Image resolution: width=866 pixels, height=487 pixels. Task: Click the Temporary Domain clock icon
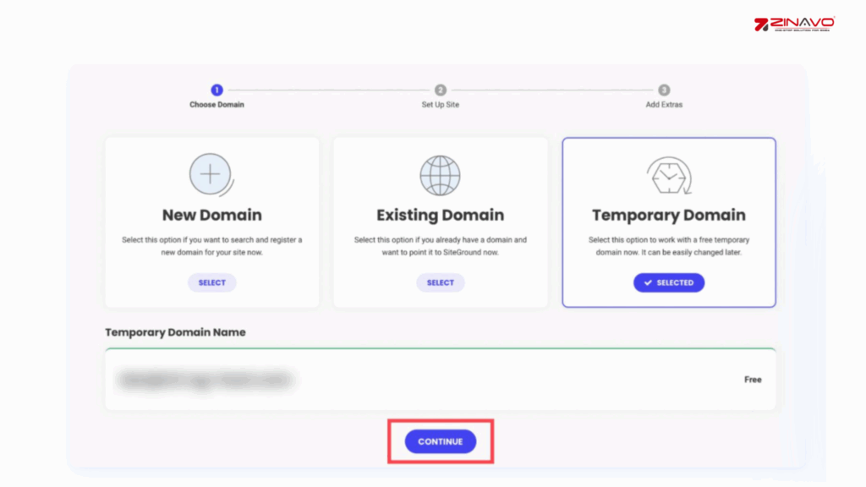point(668,176)
